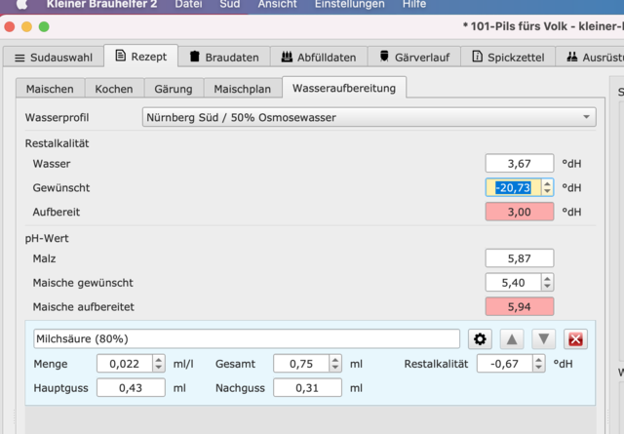This screenshot has height=434, width=624.
Task: Open the Apple menu
Action: coord(21,4)
